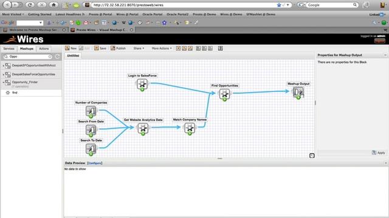This screenshot has width=389, height=218.
Task: Collapse the Data Preview panel via right-edge arrow
Action: pos(385,163)
